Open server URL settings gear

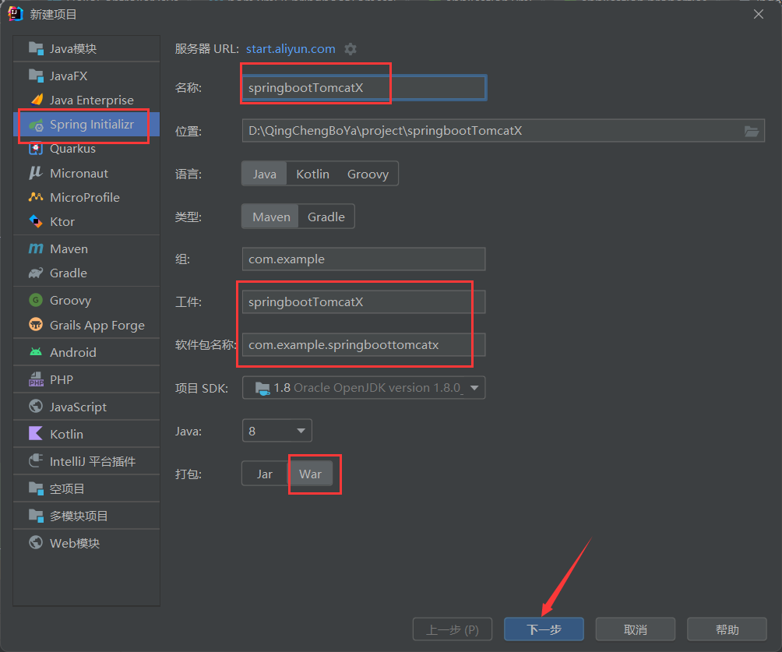pyautogui.click(x=350, y=49)
